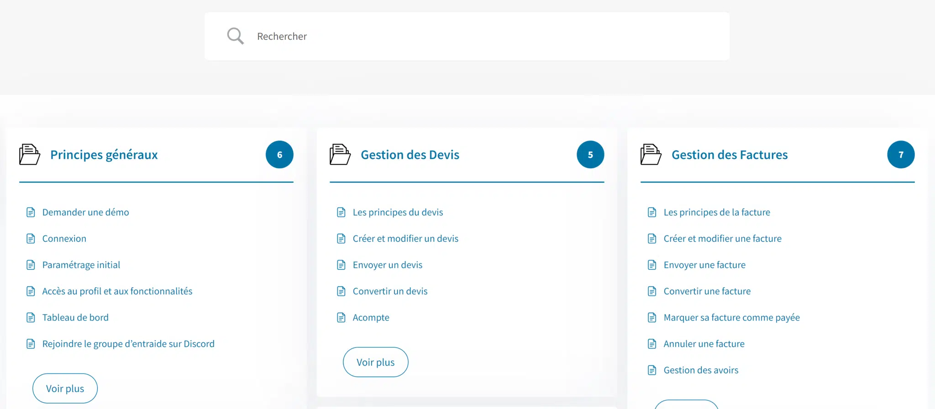This screenshot has width=935, height=409.
Task: Click the count badge 5 on Gestion des Devis
Action: 590,155
